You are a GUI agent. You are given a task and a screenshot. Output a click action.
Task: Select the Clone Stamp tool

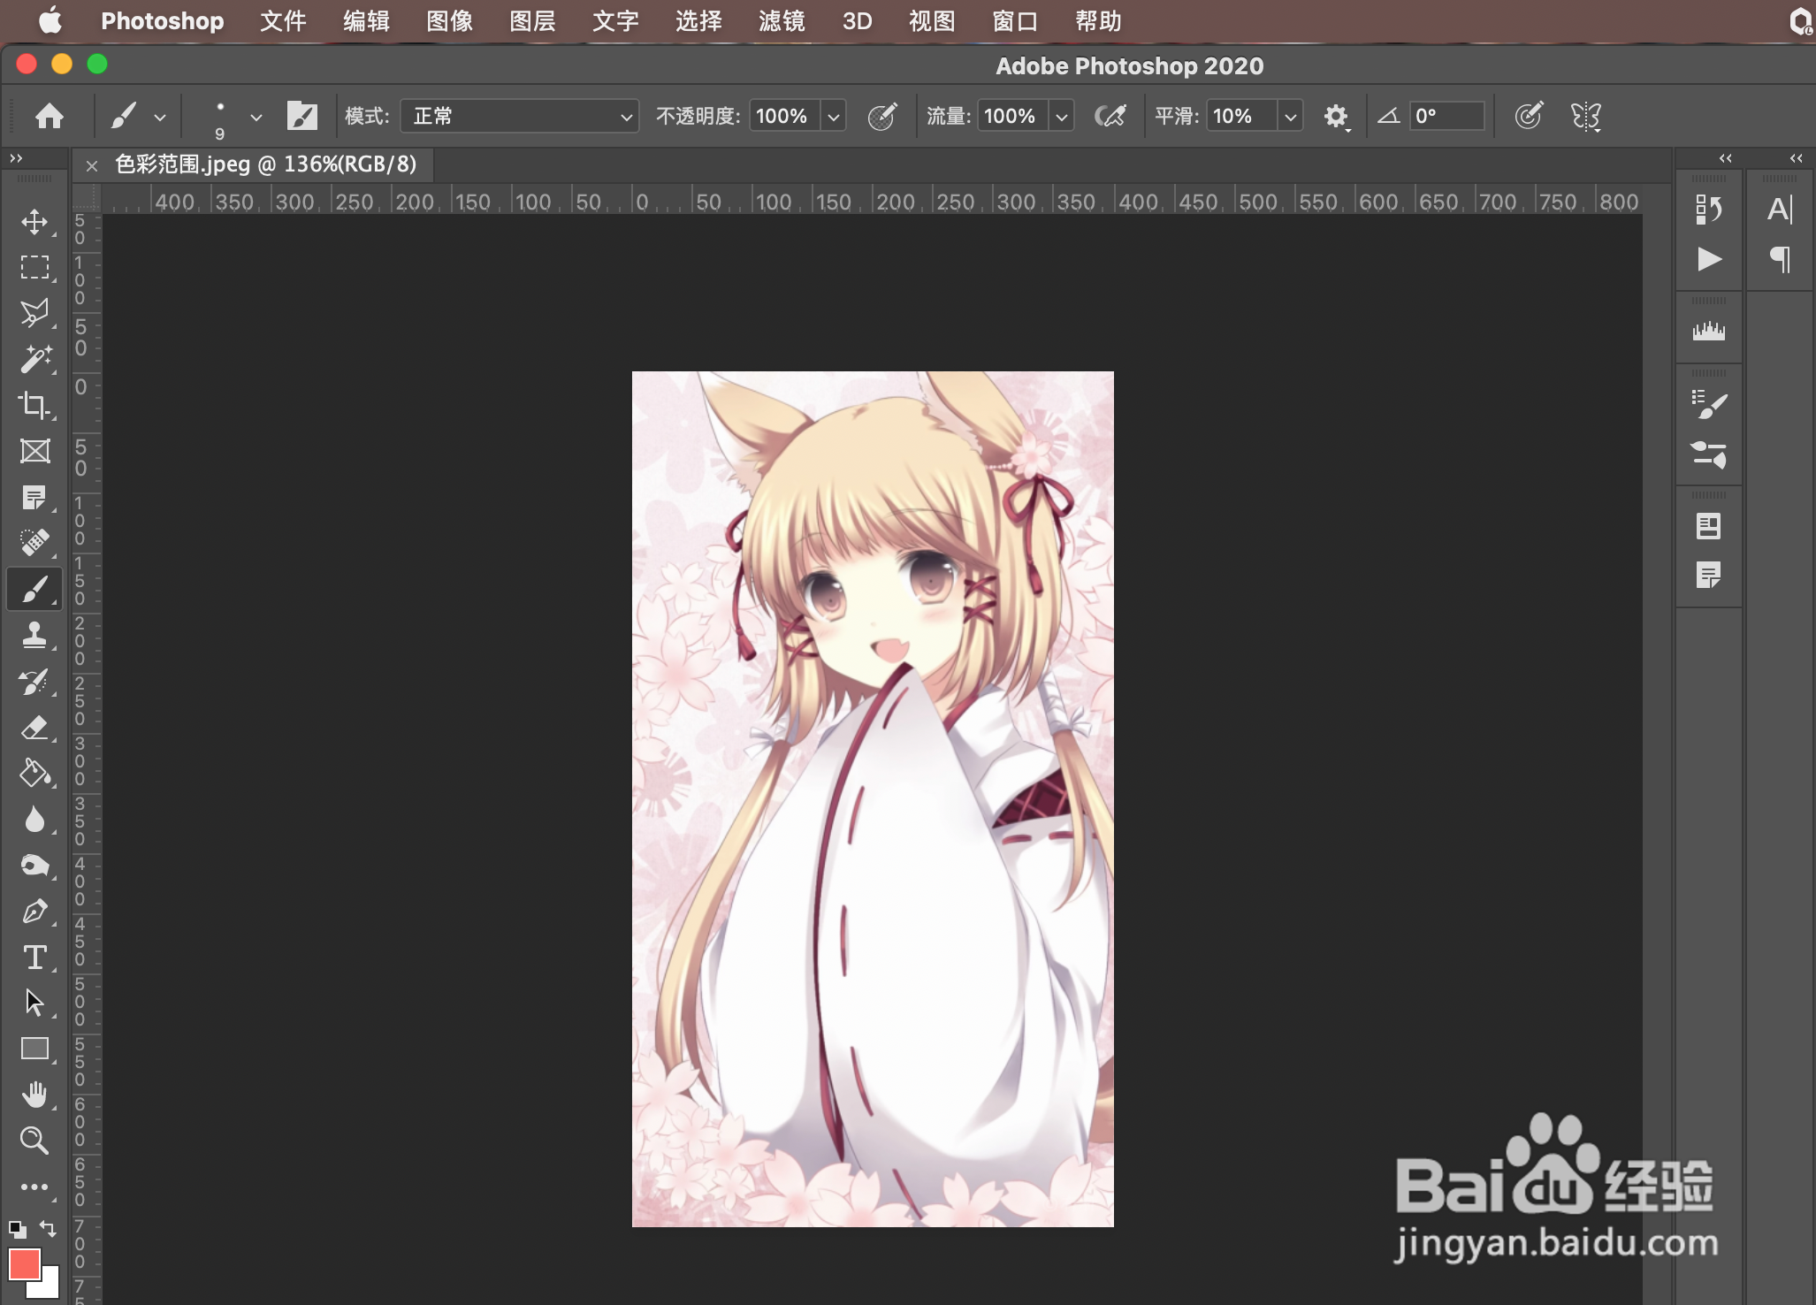click(34, 635)
